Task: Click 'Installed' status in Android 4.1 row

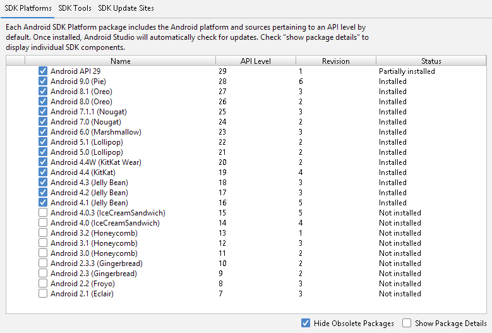Action: (393, 203)
